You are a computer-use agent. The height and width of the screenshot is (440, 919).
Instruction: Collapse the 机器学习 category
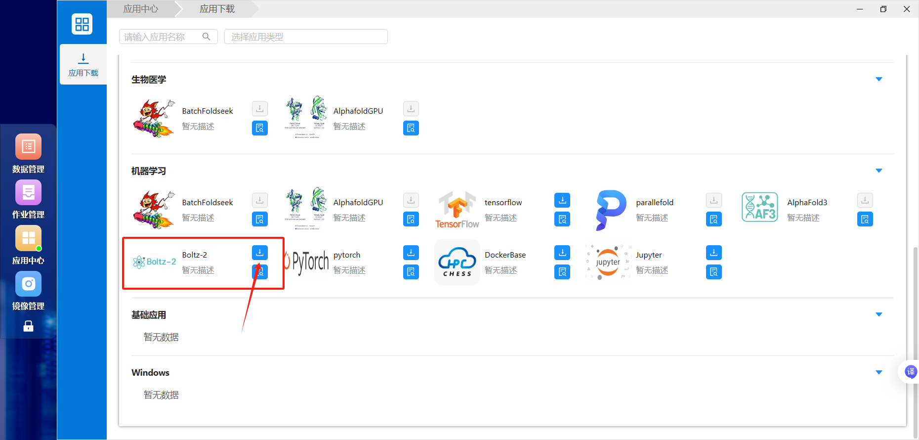tap(878, 171)
